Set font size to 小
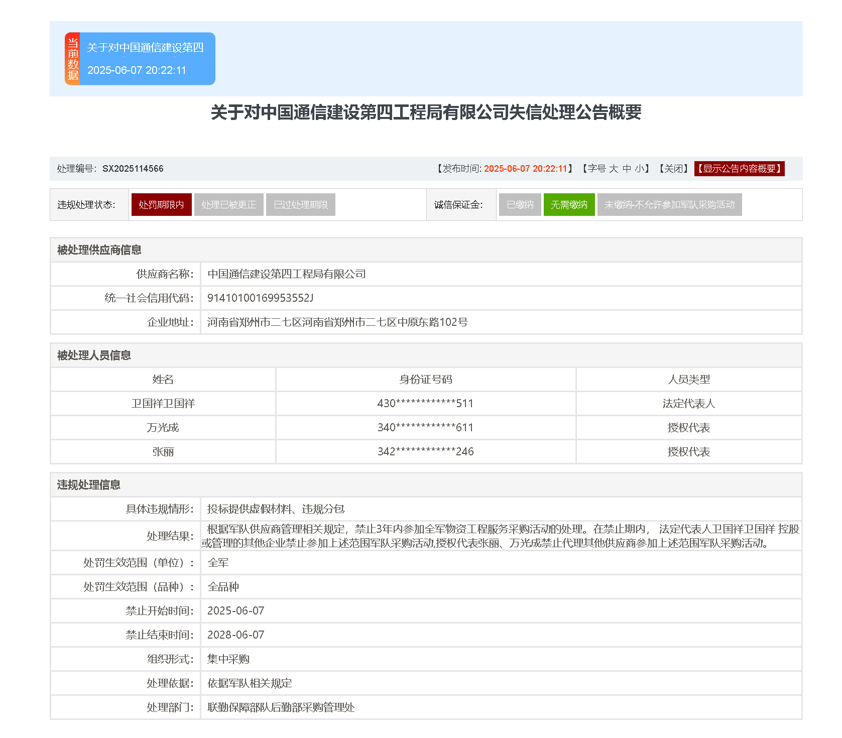 [639, 169]
